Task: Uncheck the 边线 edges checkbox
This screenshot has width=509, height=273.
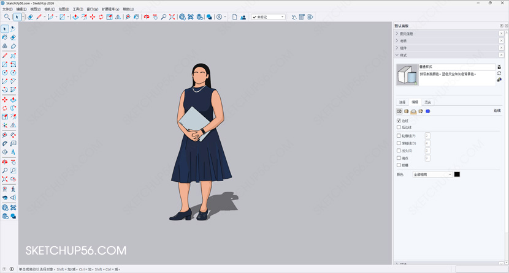Action: pyautogui.click(x=399, y=121)
